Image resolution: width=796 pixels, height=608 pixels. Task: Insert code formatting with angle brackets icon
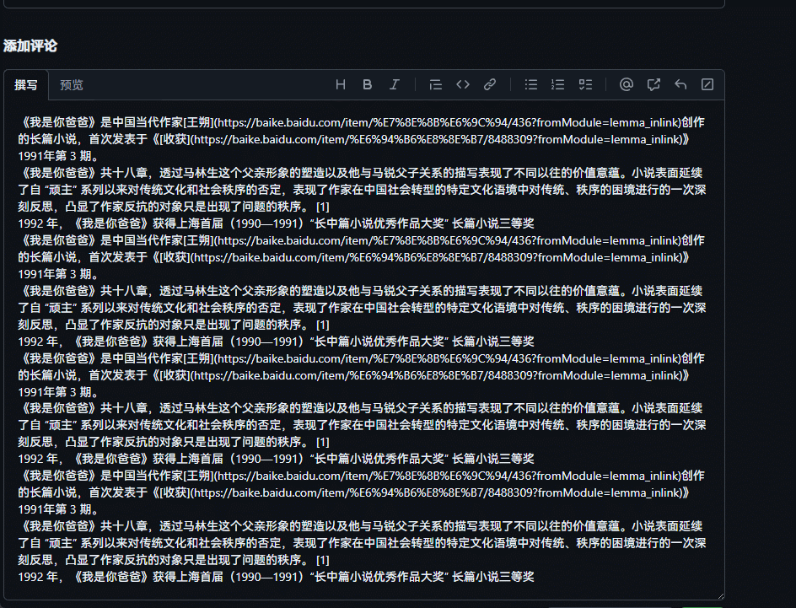462,84
